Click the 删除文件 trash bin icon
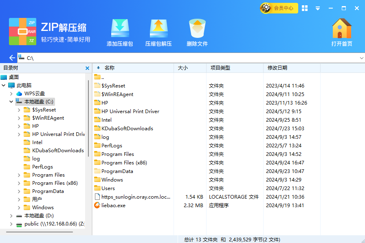Image resolution: width=365 pixels, height=243 pixels. point(197,29)
